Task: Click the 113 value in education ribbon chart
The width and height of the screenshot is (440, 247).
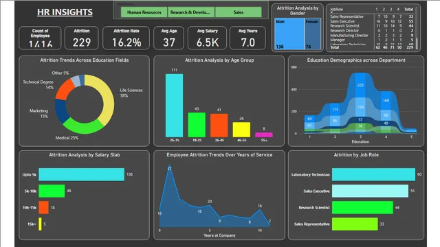Action: coord(335,110)
